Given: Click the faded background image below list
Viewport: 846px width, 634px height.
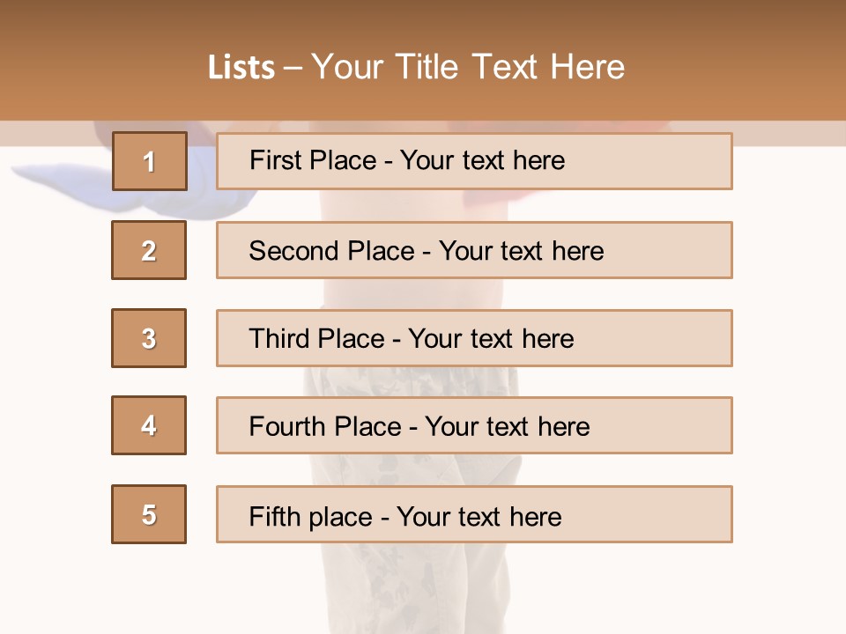Looking at the screenshot, I should coord(415,587).
